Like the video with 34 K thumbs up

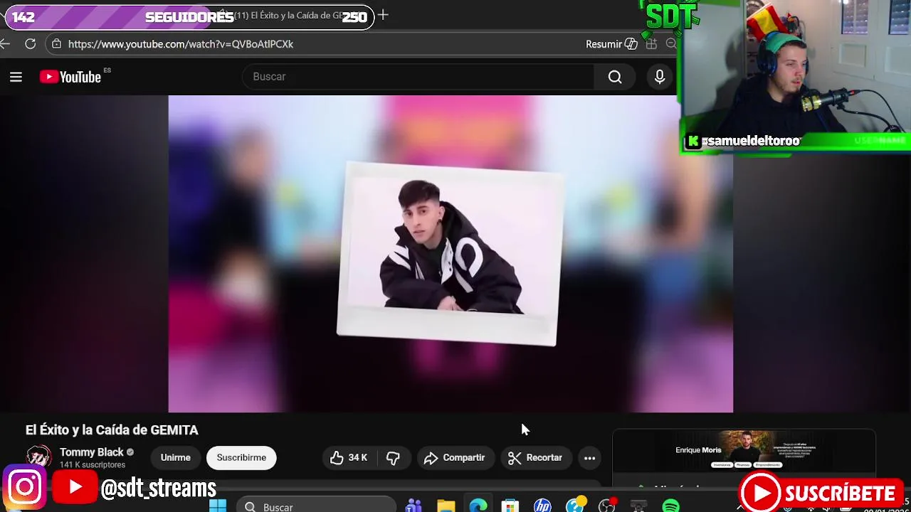(x=349, y=458)
